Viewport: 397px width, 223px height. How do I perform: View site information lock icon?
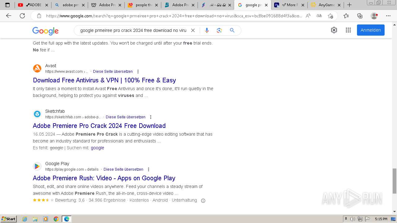(39, 16)
